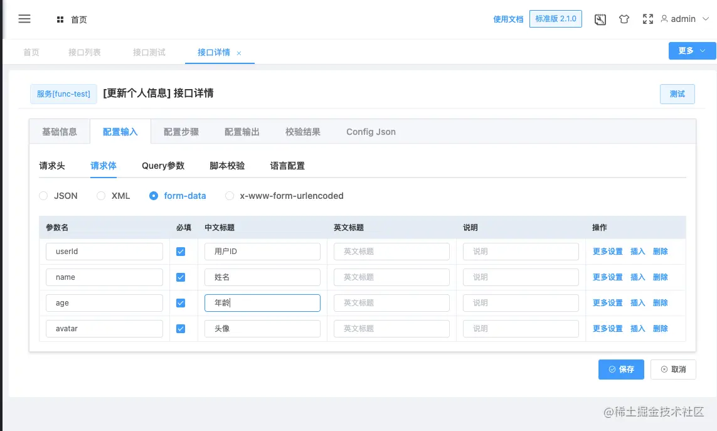The height and width of the screenshot is (431, 717).
Task: Click the 标准版 2.1.0 version button
Action: pyautogui.click(x=556, y=19)
